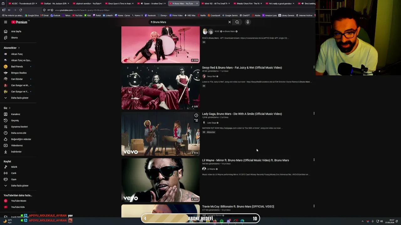Reload the page in the browser
The height and width of the screenshot is (225, 401).
(x=21, y=10)
